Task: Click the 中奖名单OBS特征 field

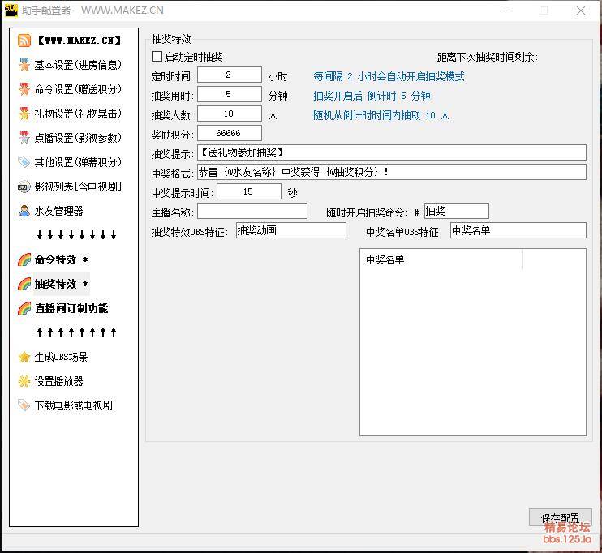Action: coord(518,230)
